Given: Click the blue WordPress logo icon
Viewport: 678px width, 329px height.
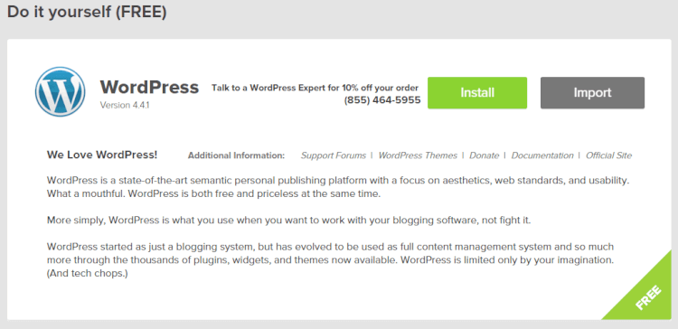Looking at the screenshot, I should [x=60, y=91].
